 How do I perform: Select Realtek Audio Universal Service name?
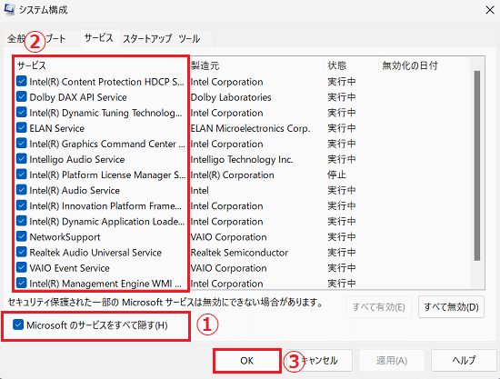[95, 253]
